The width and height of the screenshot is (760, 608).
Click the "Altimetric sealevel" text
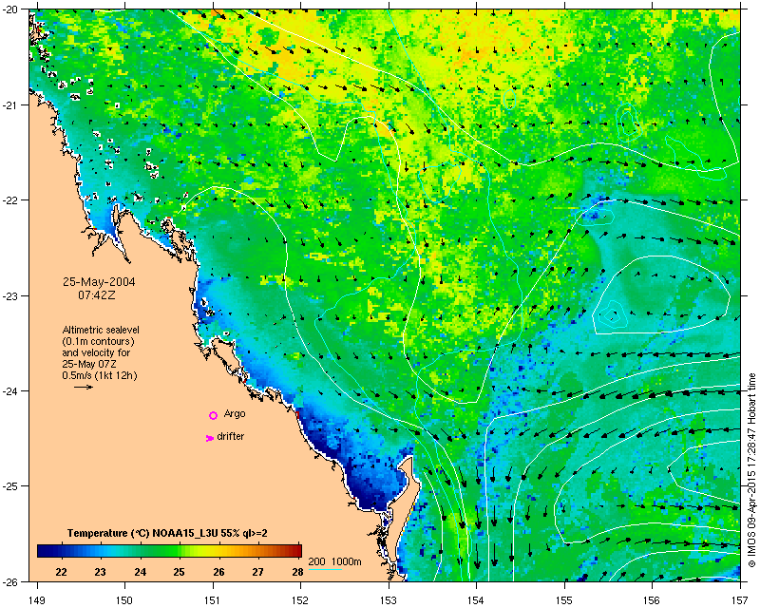101,330
